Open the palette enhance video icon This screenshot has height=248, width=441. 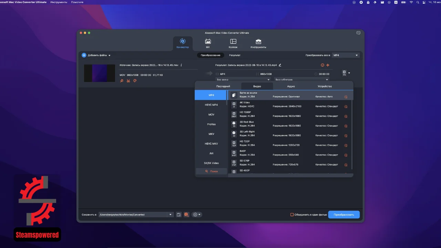[x=135, y=81]
